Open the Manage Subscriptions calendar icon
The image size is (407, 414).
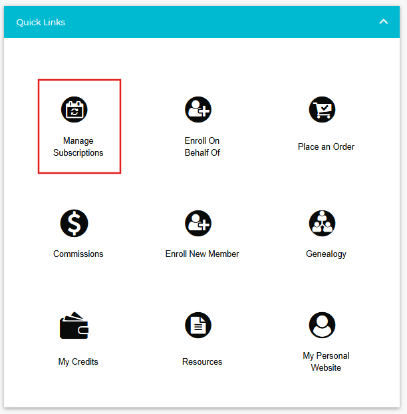coord(74,110)
